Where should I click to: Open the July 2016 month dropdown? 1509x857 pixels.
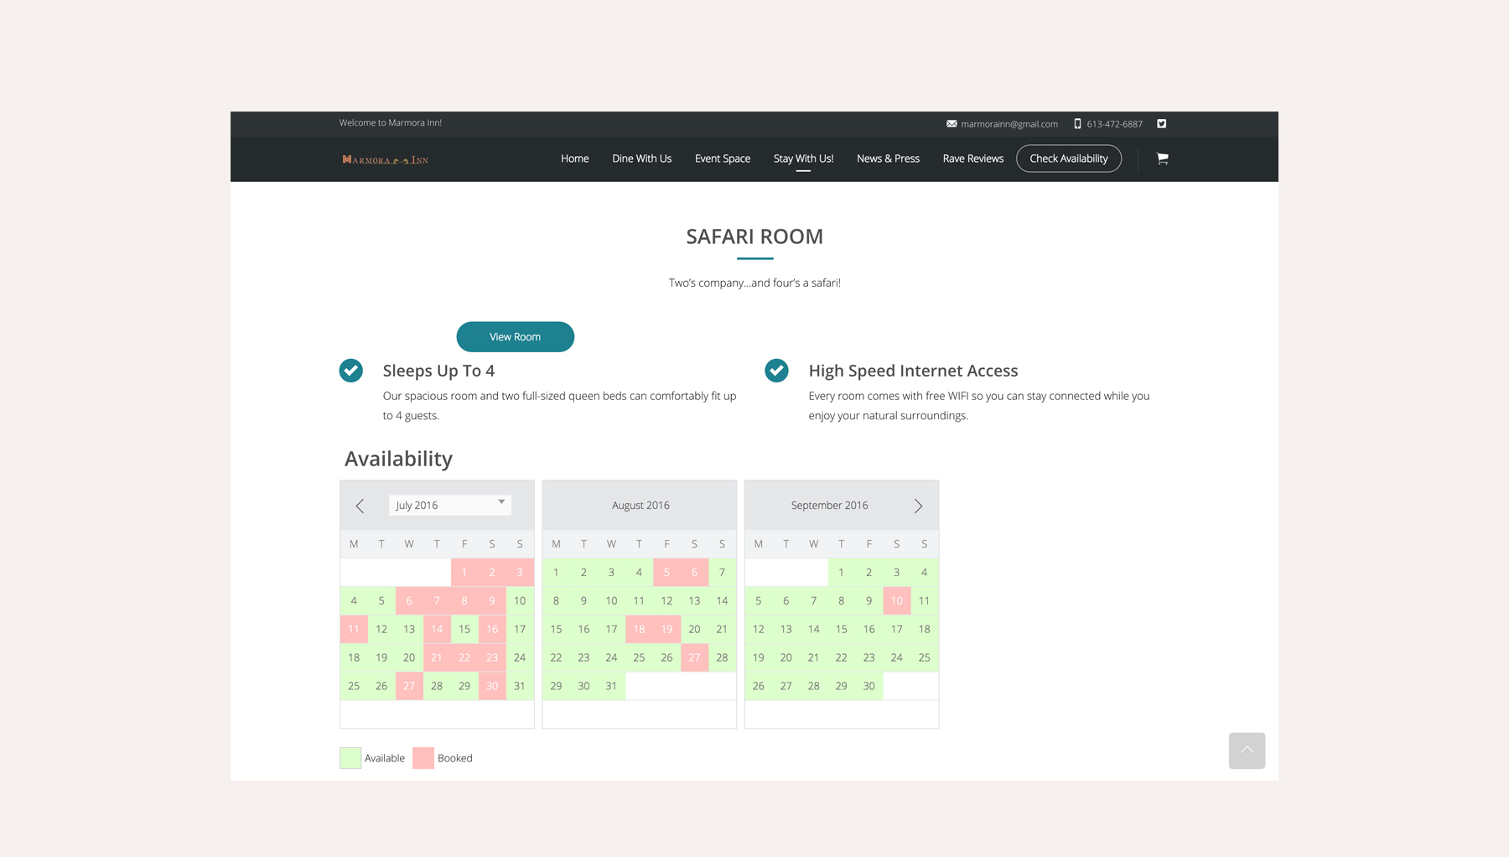click(450, 505)
